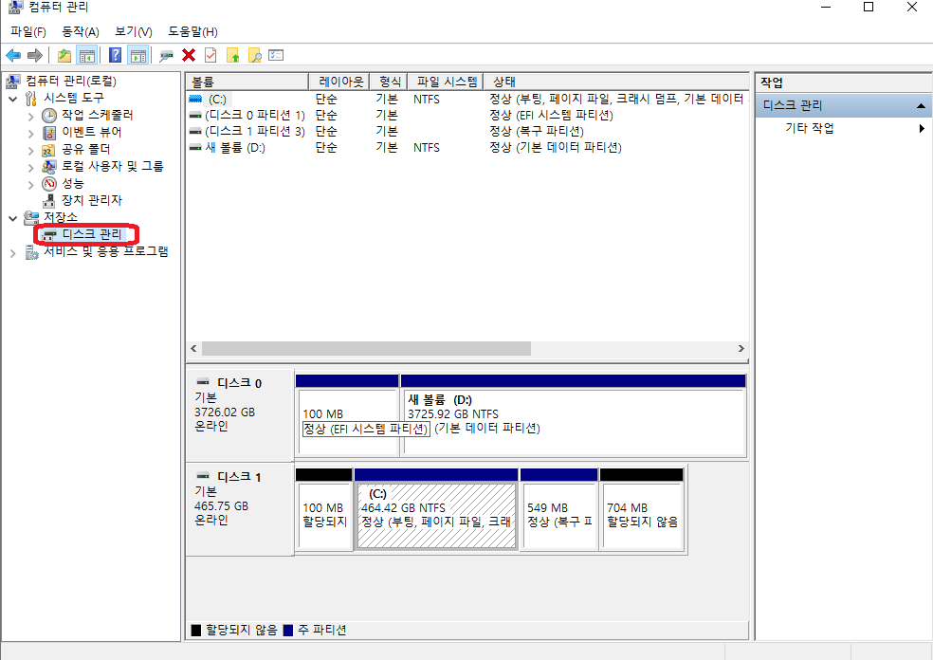Image resolution: width=933 pixels, height=660 pixels.
Task: Expand the 이벤트 뷰어 node
Action: click(31, 134)
